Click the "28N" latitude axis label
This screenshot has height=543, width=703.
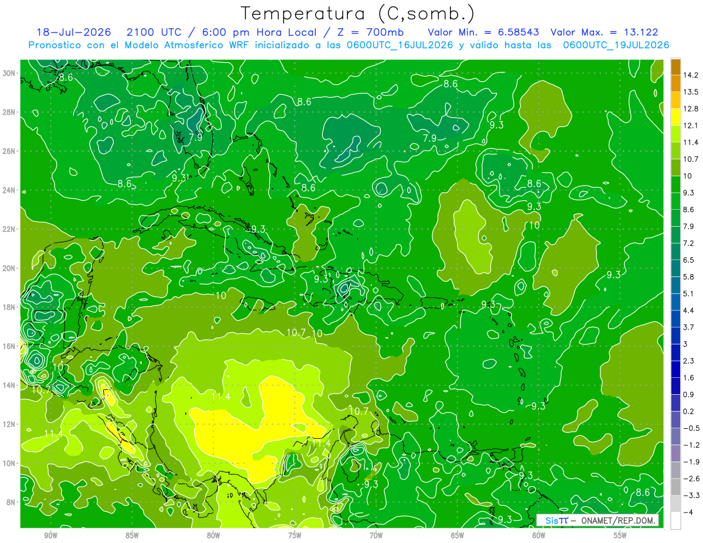[9, 112]
